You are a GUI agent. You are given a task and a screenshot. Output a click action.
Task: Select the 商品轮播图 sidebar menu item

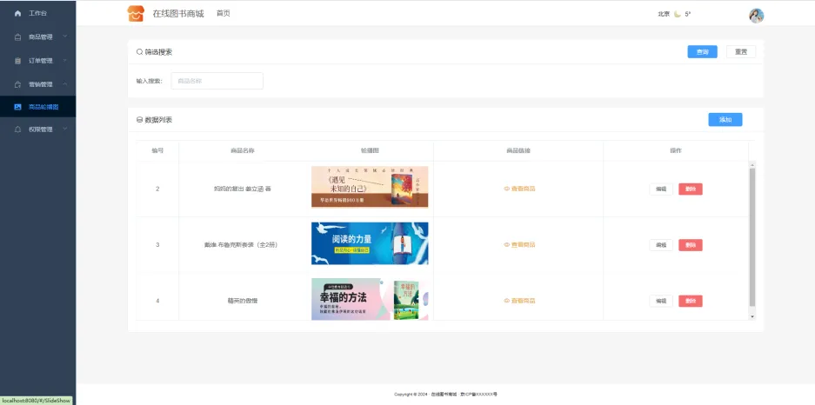[43, 107]
